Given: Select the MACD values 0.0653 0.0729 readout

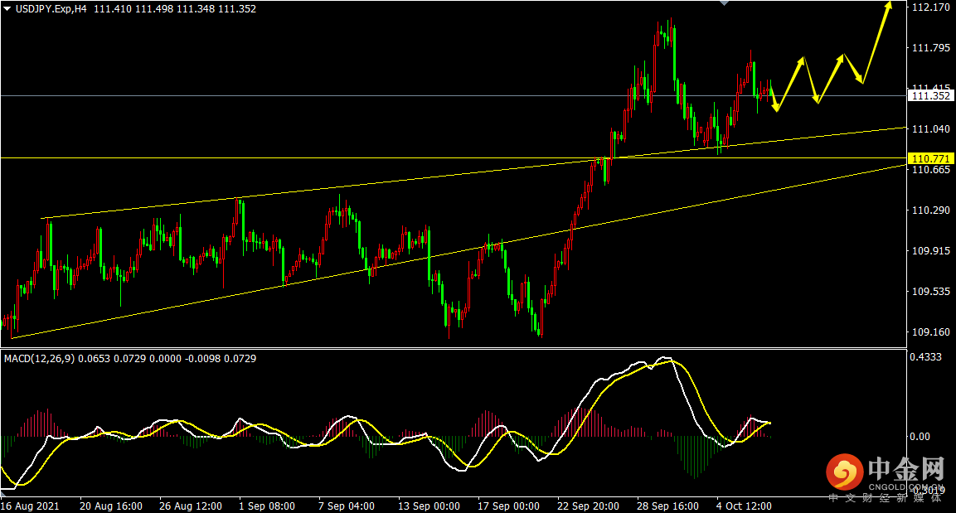Looking at the screenshot, I should 112,359.
